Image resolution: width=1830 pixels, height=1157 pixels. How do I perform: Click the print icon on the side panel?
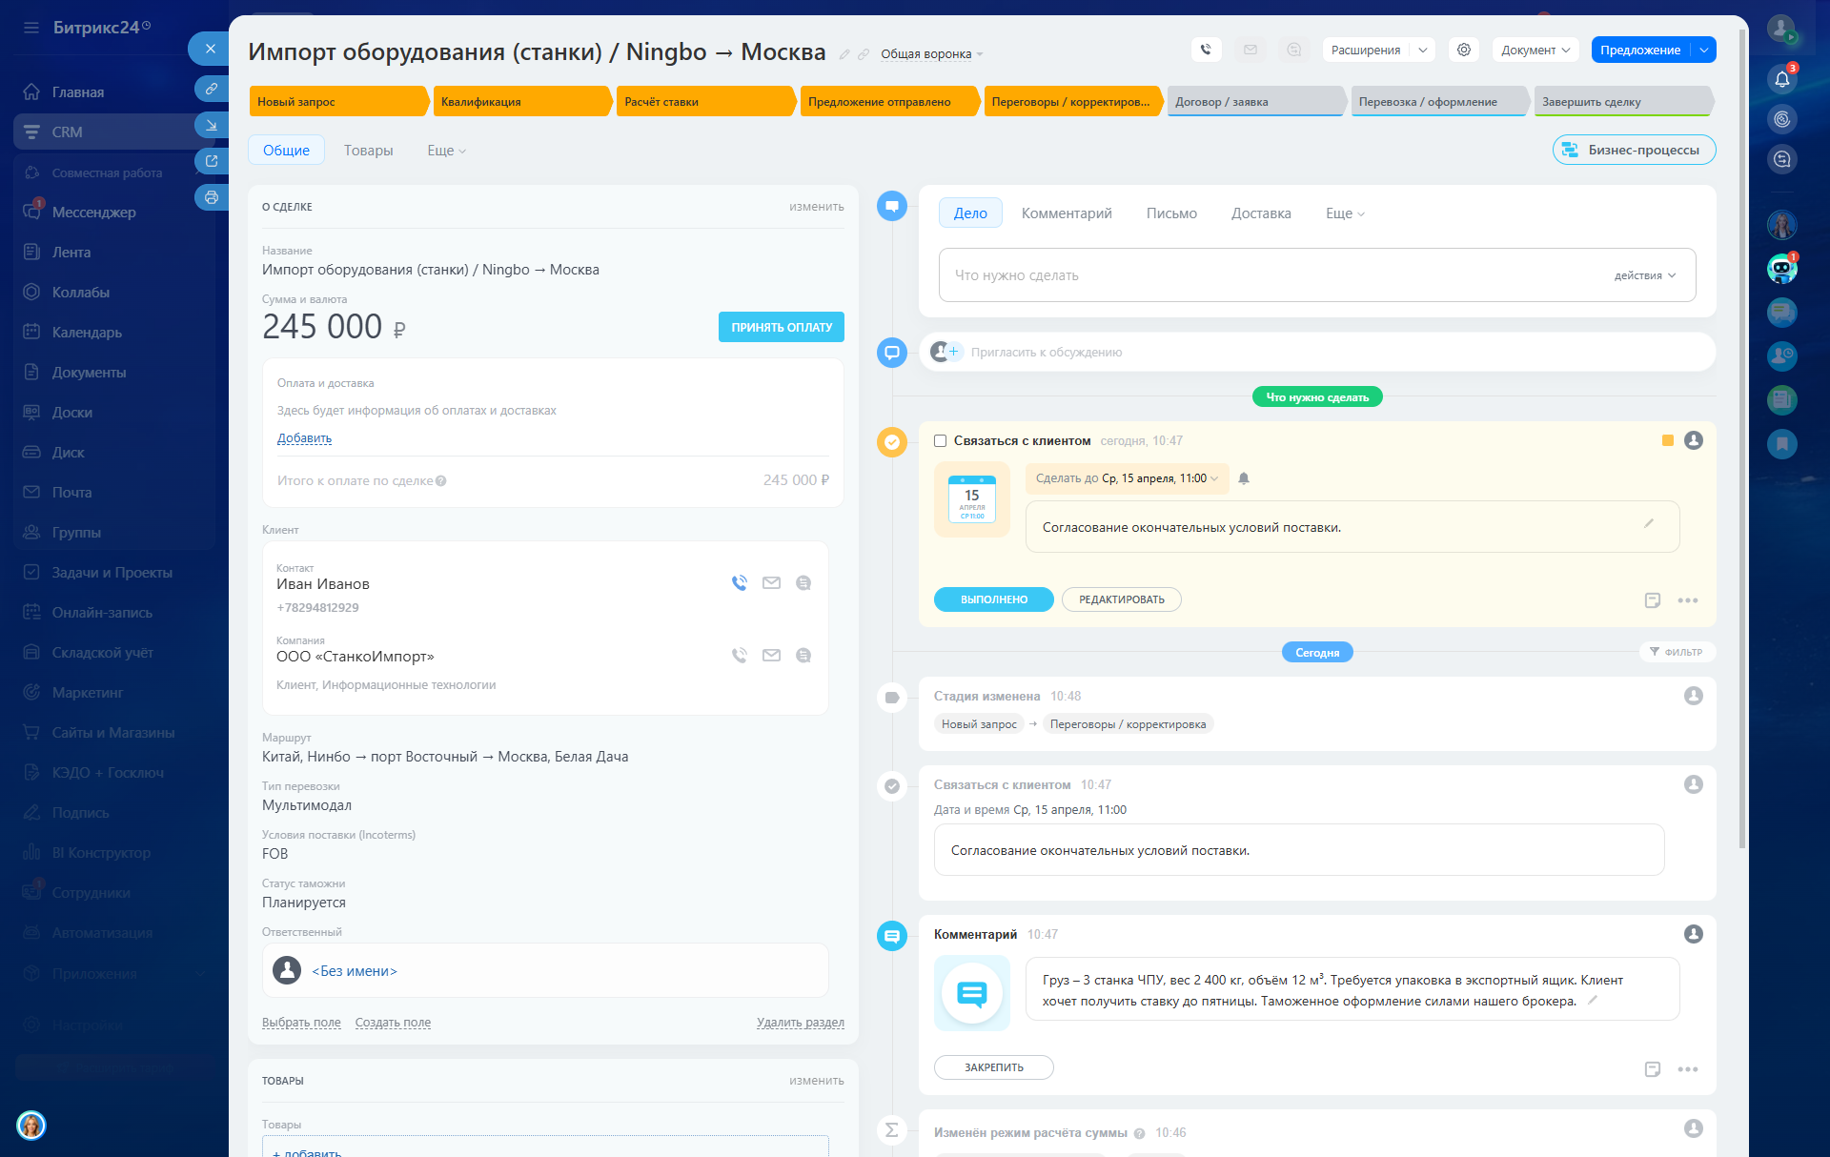pos(211,197)
